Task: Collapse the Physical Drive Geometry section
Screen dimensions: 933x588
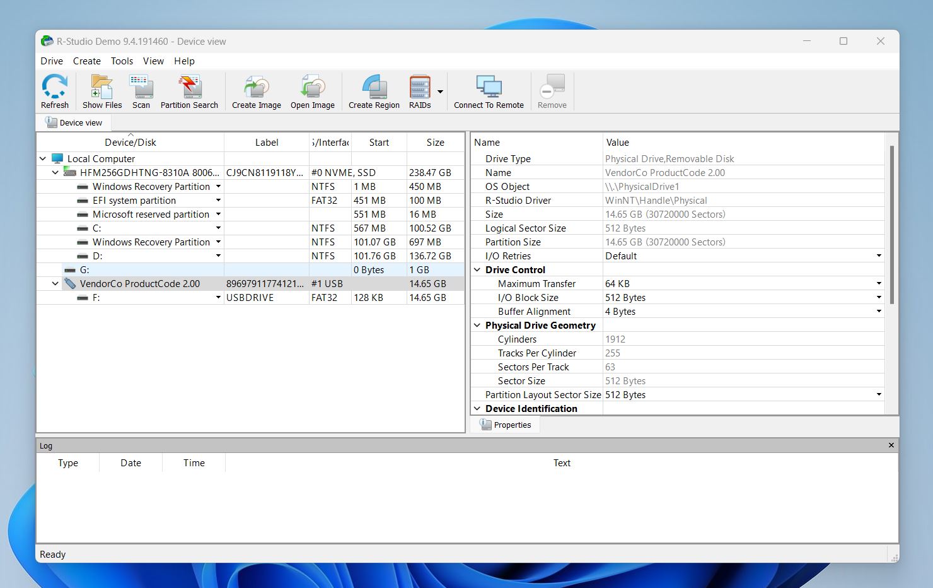Action: click(x=477, y=326)
